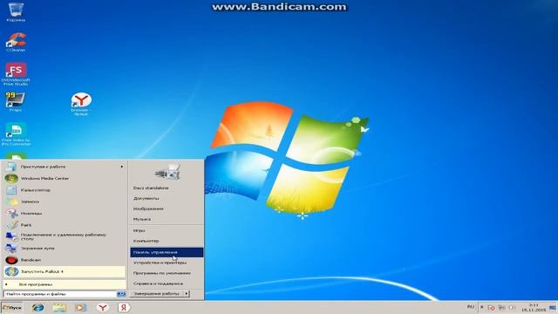Open Free Video to JPG Converter shortcut

pyautogui.click(x=16, y=134)
